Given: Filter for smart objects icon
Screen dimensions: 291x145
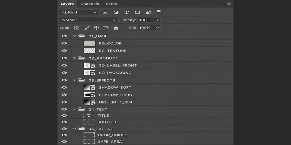Looking at the screenshot, I should pyautogui.click(x=148, y=12).
